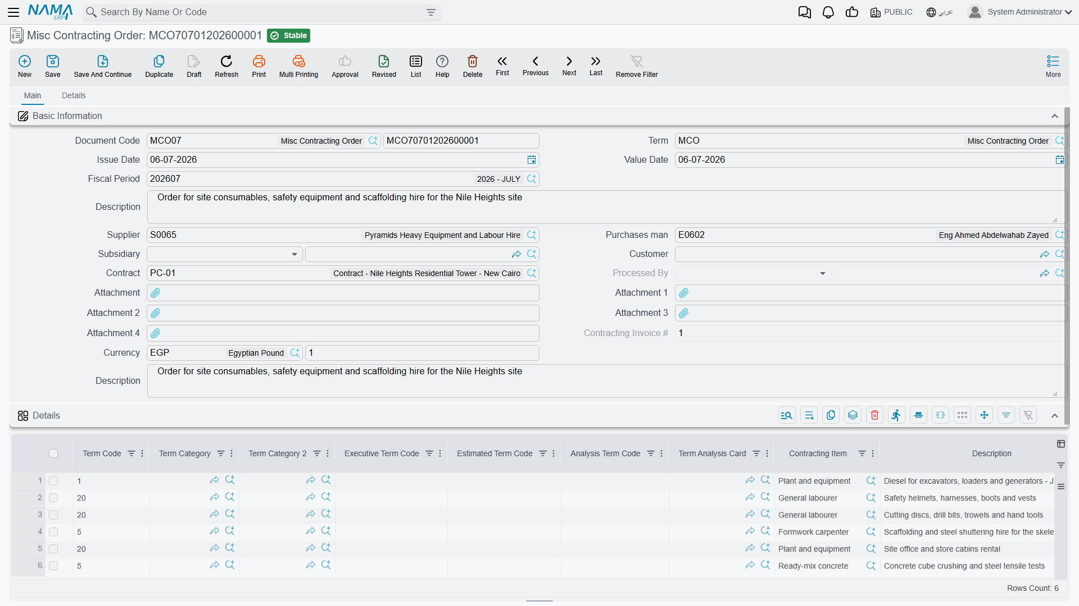1079x606 pixels.
Task: Switch to the Details tab
Action: (x=74, y=95)
